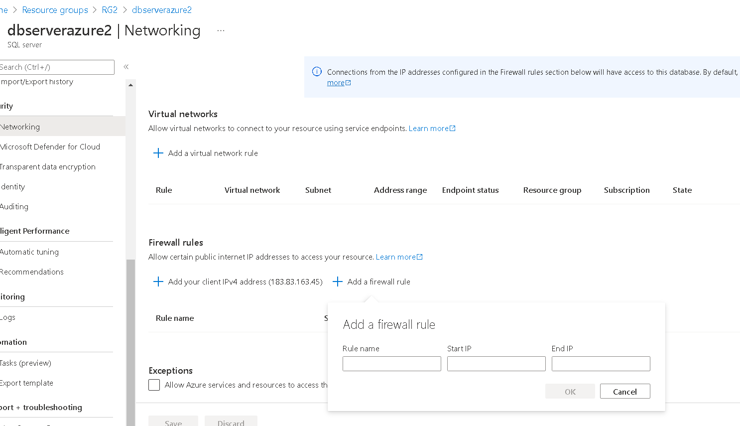Click the Endpoint status column header
This screenshot has width=740, height=426.
(470, 190)
